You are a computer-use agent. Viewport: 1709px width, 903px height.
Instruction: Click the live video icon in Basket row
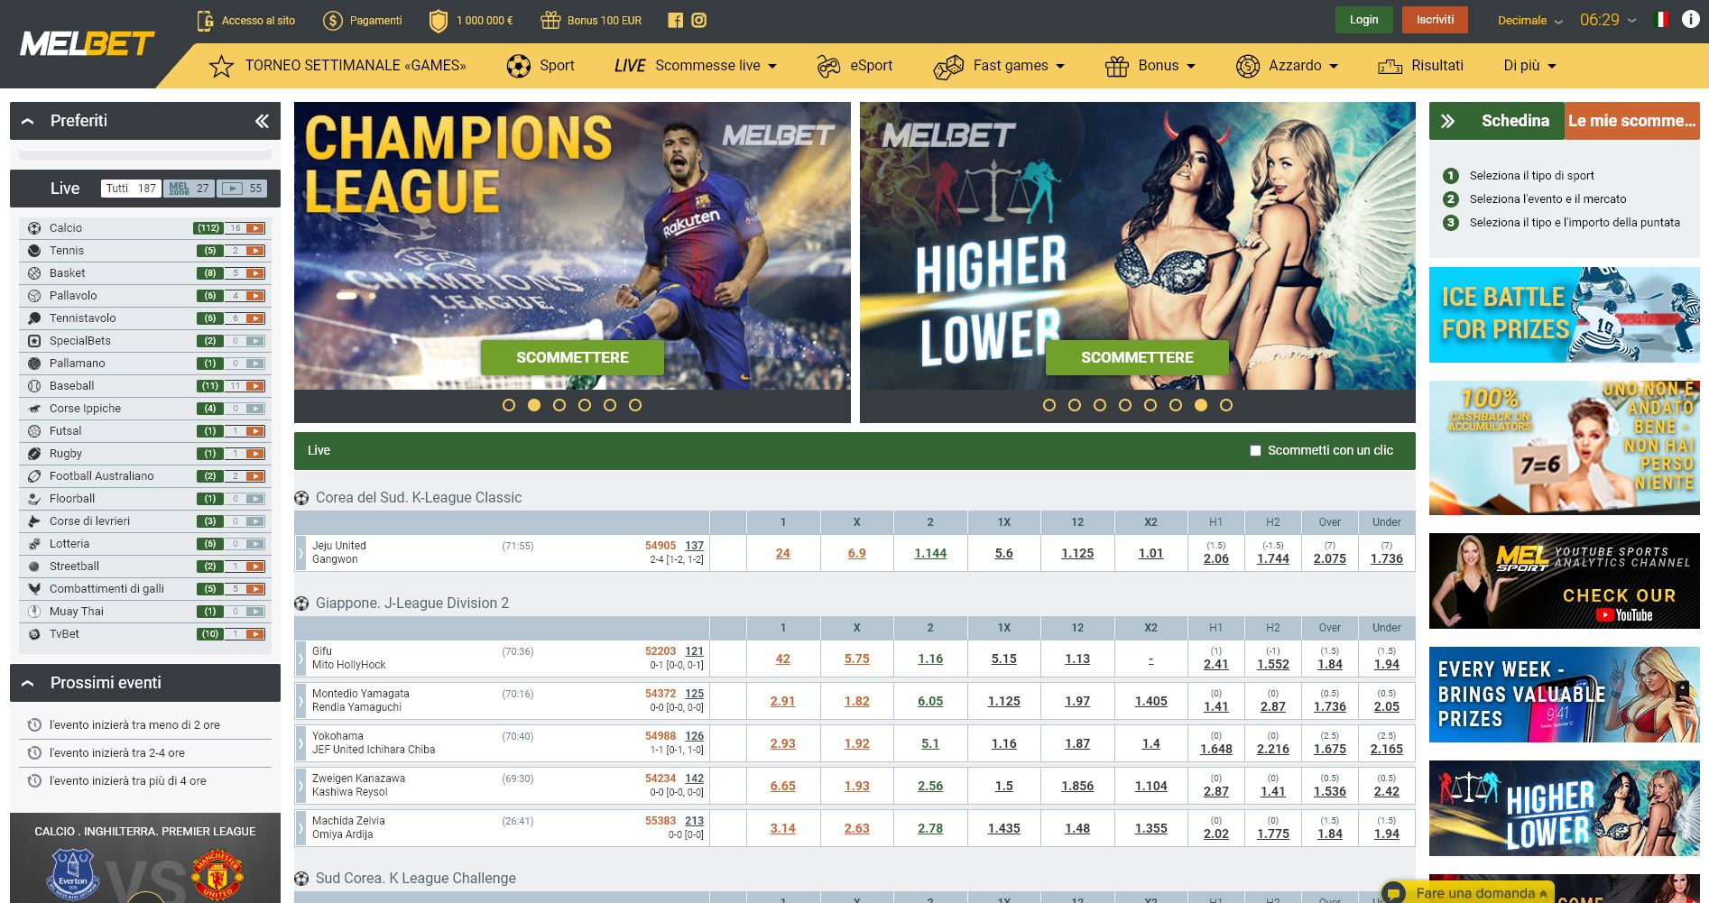[255, 273]
